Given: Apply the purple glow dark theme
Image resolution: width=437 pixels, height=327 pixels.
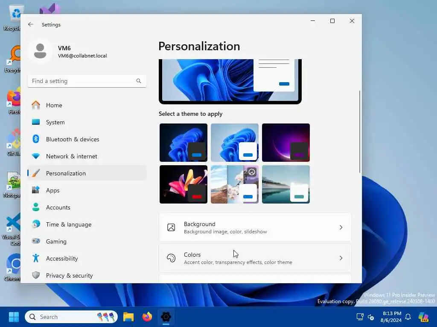Looking at the screenshot, I should [x=286, y=142].
